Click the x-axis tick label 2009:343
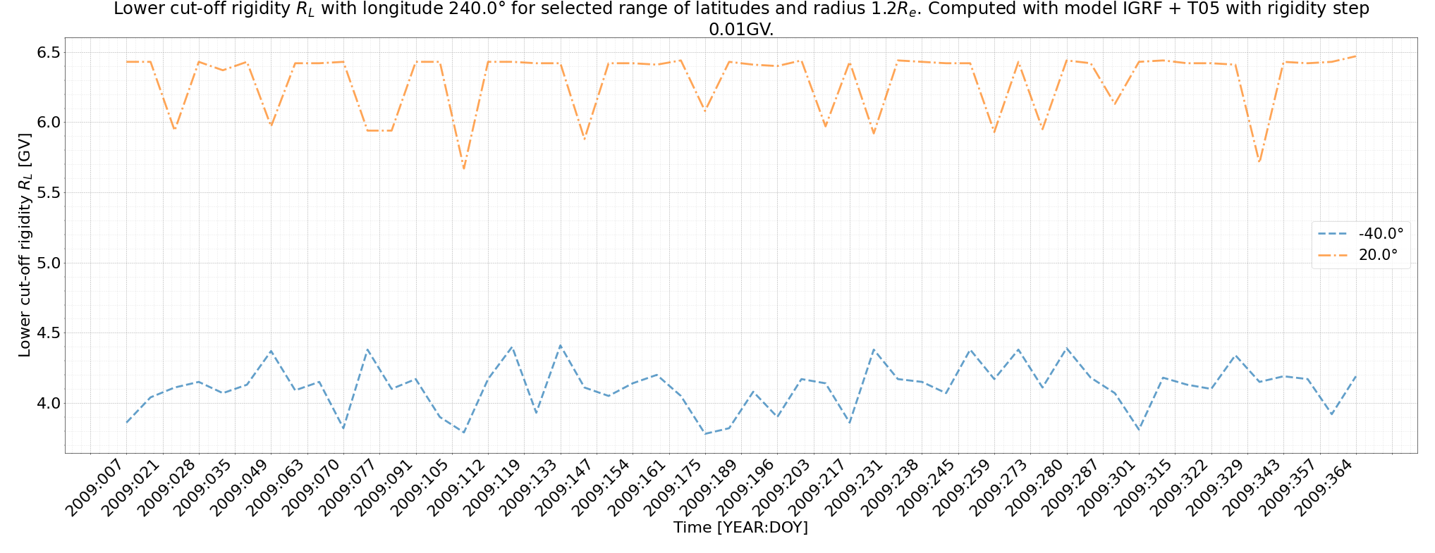 click(1252, 487)
